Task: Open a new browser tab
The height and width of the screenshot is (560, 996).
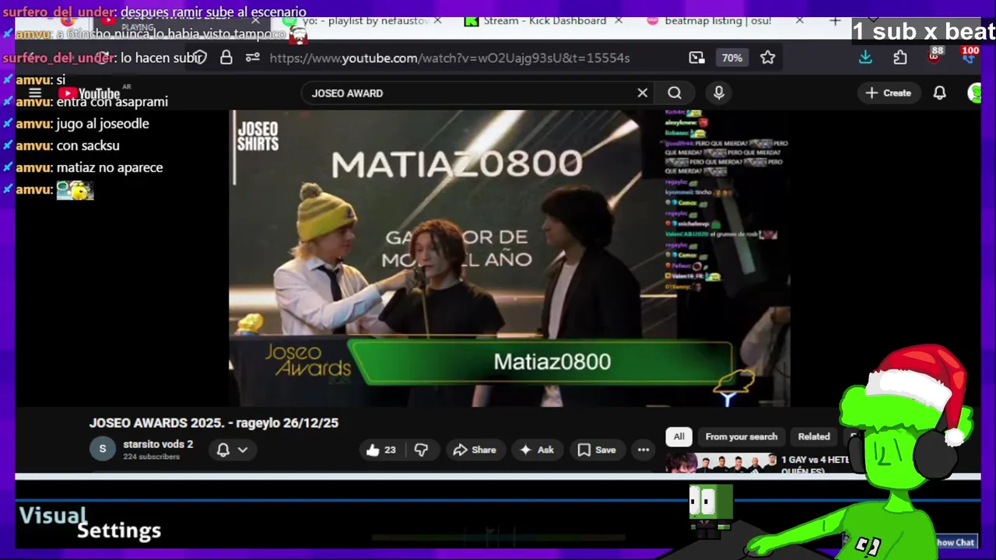Action: [835, 21]
